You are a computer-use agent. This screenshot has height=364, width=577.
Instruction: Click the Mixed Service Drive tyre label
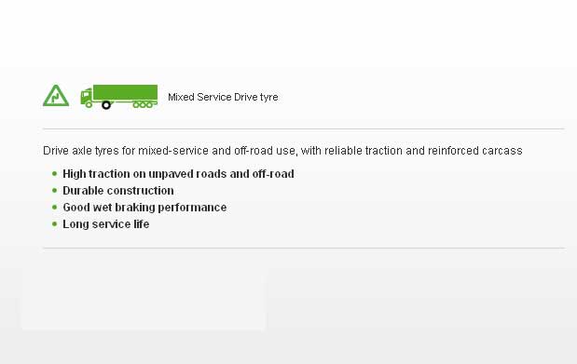tap(223, 97)
